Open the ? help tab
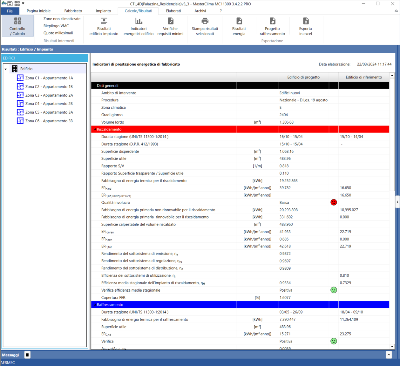This screenshot has width=400, height=366. tap(221, 11)
